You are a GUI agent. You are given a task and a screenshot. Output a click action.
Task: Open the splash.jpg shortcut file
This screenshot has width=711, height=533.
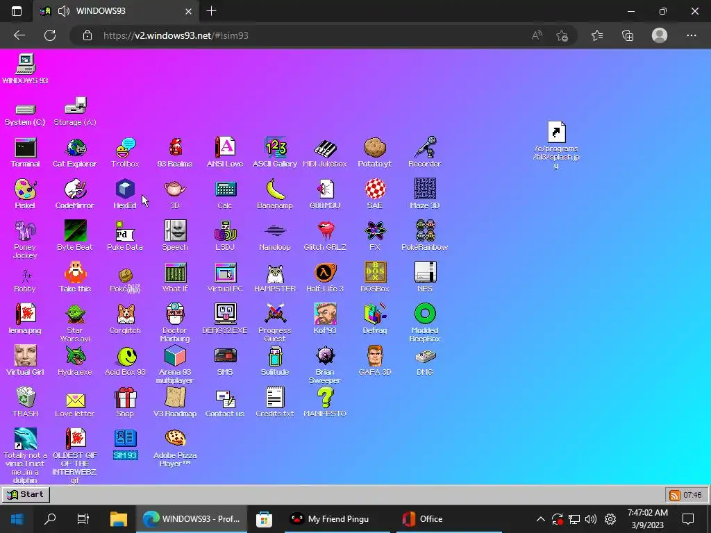pyautogui.click(x=556, y=145)
